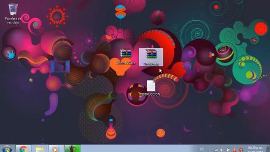
Task: Click the ES language indicator
Action: click(202, 149)
